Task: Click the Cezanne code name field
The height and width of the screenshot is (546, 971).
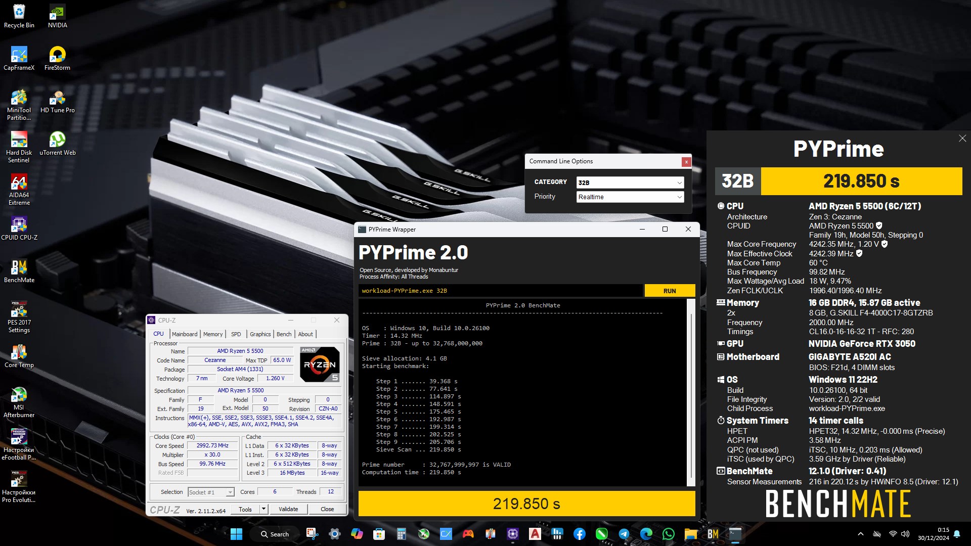Action: tap(215, 360)
